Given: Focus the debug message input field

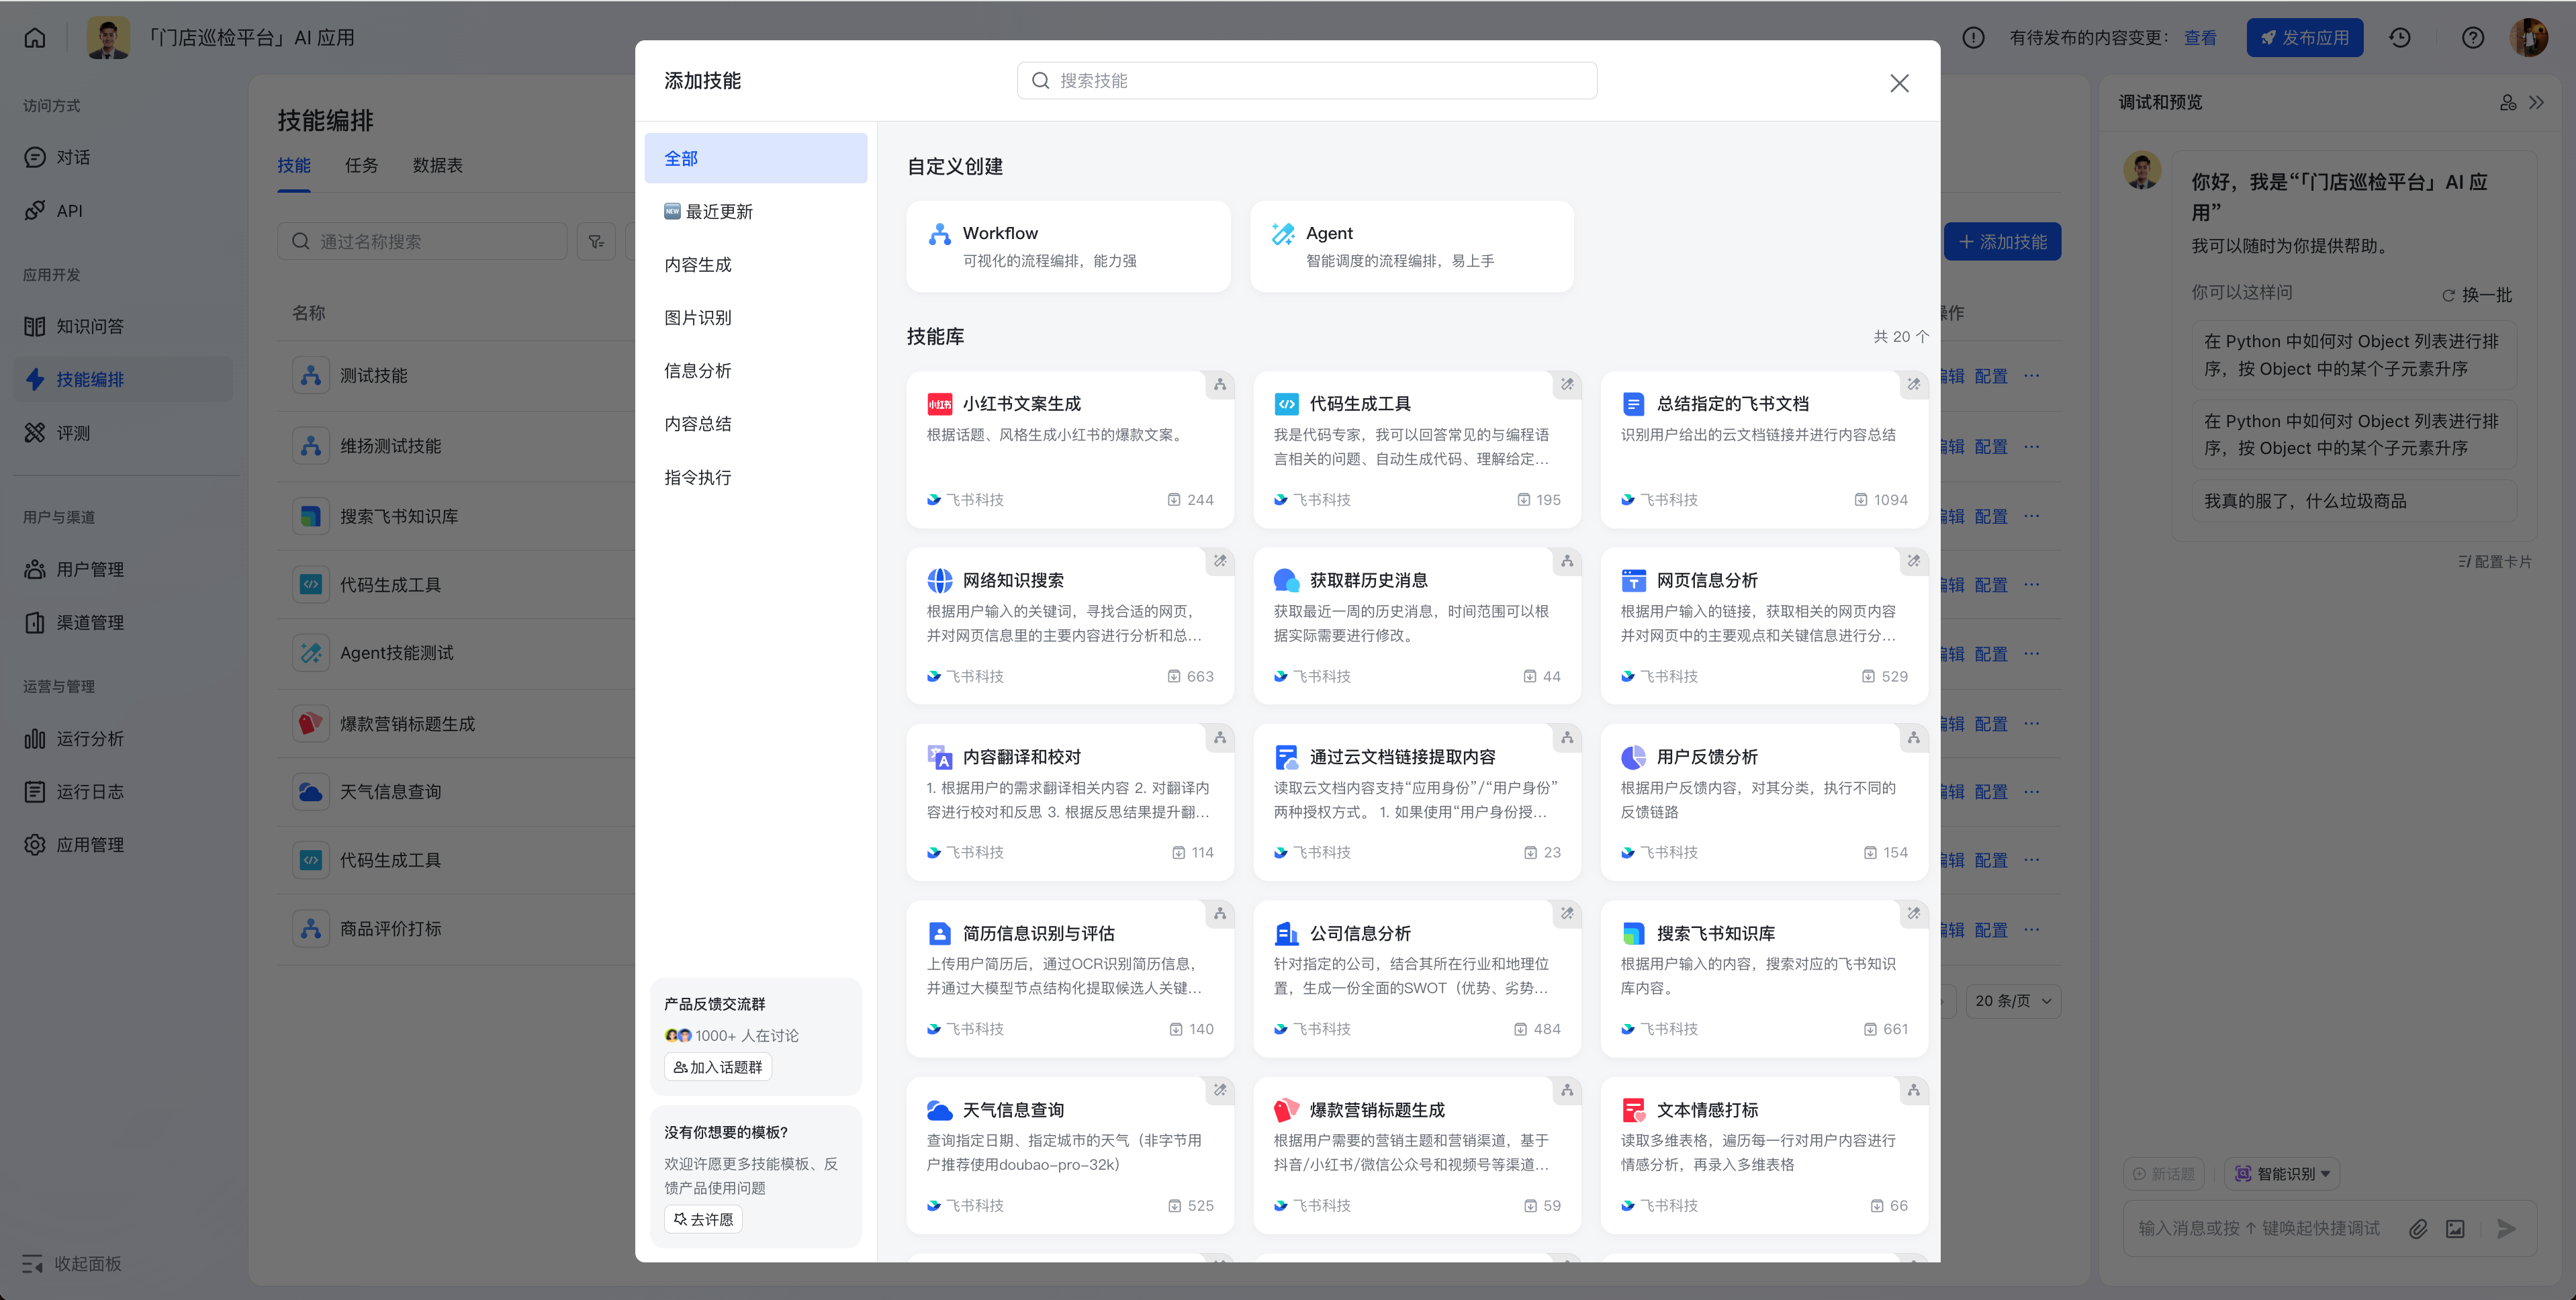Looking at the screenshot, I should tap(2260, 1228).
